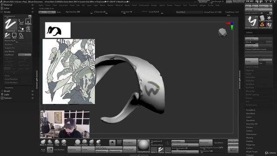This screenshot has width=277, height=156.
Task: Pick the Standard brush
Action: click(x=85, y=143)
